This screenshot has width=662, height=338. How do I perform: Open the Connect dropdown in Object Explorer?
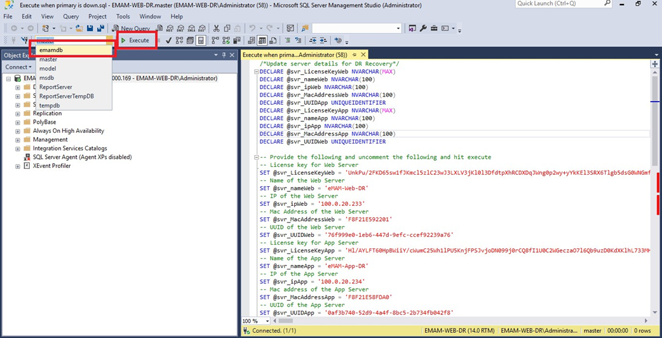point(18,67)
